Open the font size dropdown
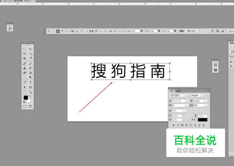The height and width of the screenshot is (166, 234). click(187, 101)
